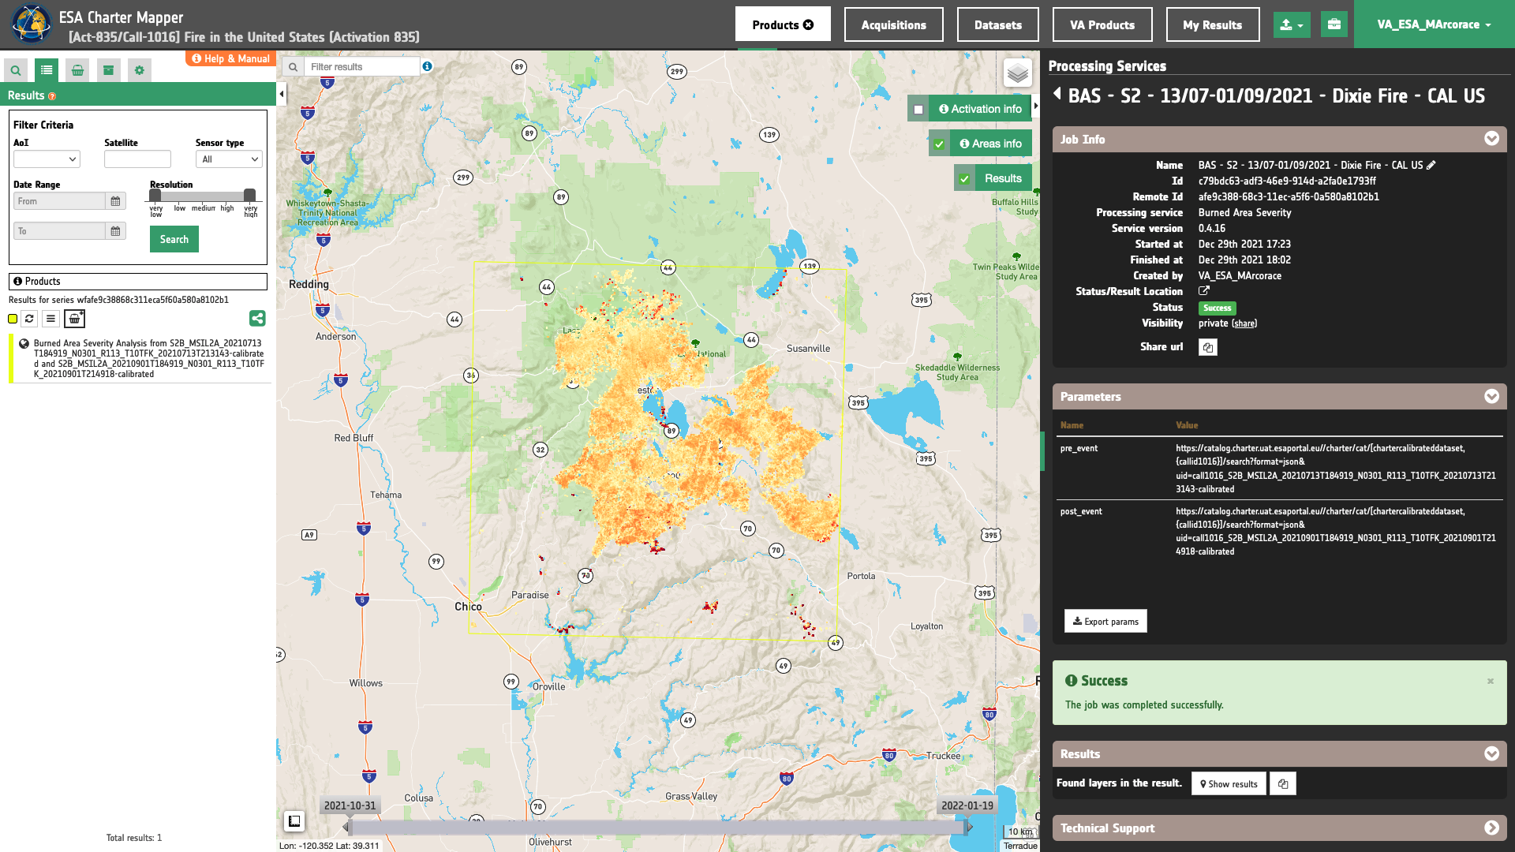Screen dimensions: 1515x852
Task: Click Export params button
Action: [1105, 621]
